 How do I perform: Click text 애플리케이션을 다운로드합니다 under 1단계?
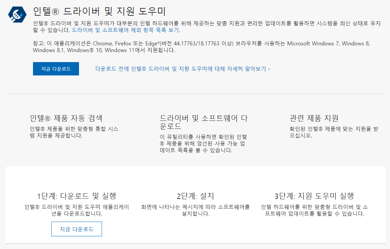(x=77, y=210)
